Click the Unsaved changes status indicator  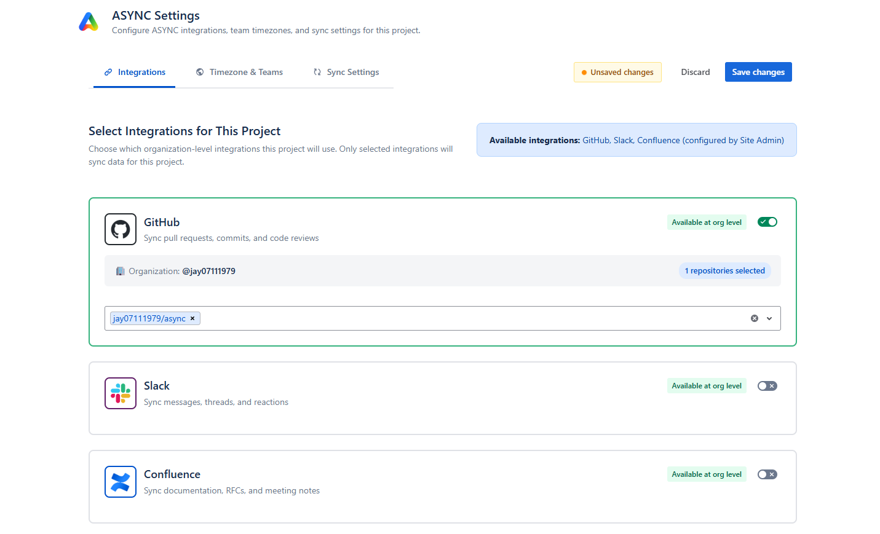pos(617,72)
